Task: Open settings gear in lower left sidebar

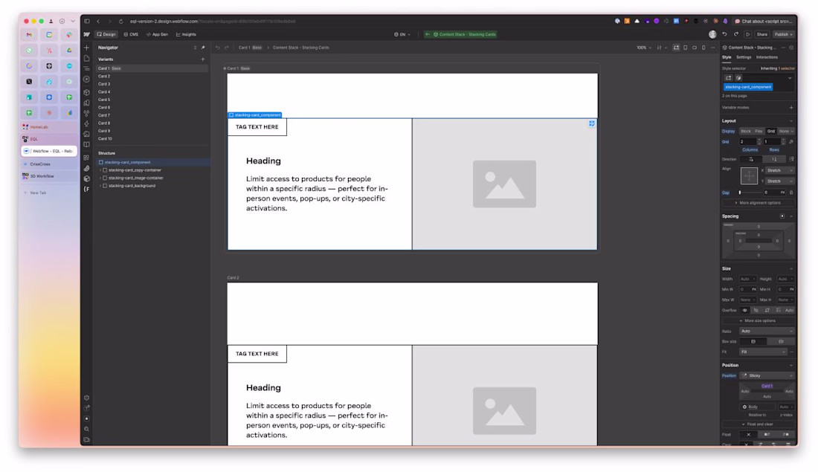Action: [x=86, y=398]
